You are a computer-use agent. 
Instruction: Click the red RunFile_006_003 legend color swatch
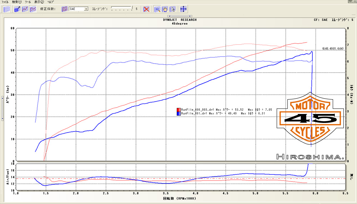178,110
